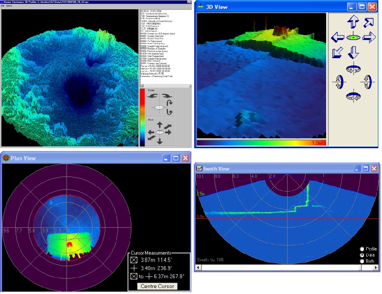The image size is (382, 294).
Task: Click the up arrow in 3D View
Action: tap(353, 22)
